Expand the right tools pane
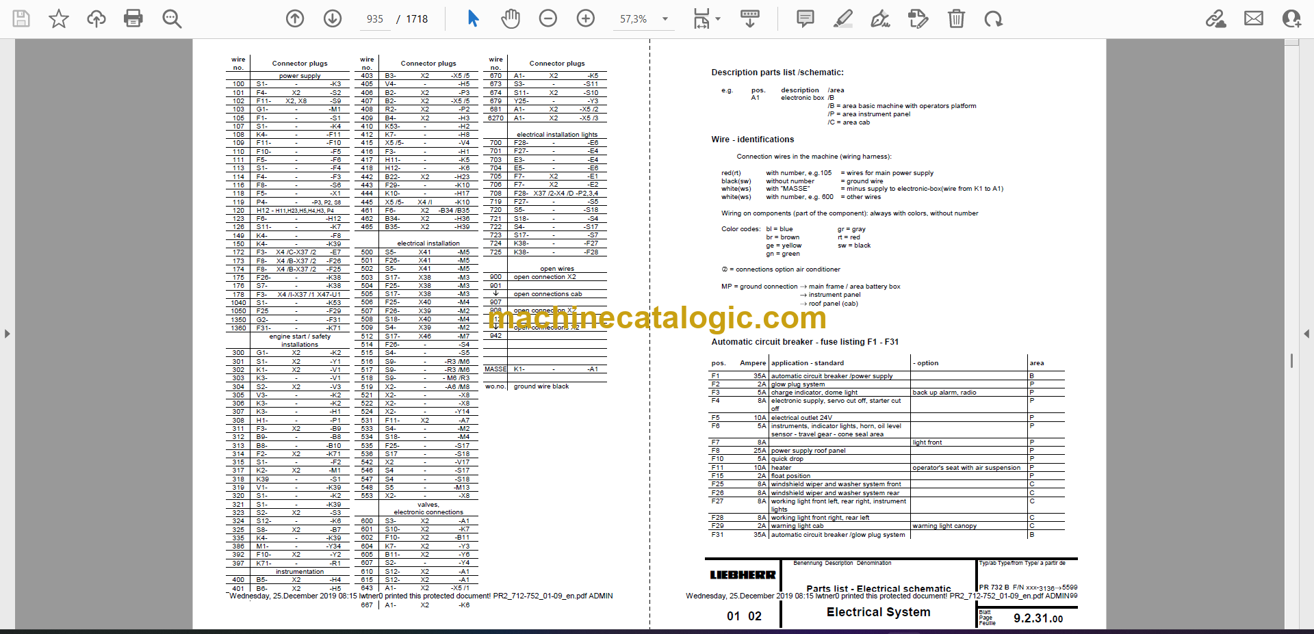1314x634 pixels. 1306,334
